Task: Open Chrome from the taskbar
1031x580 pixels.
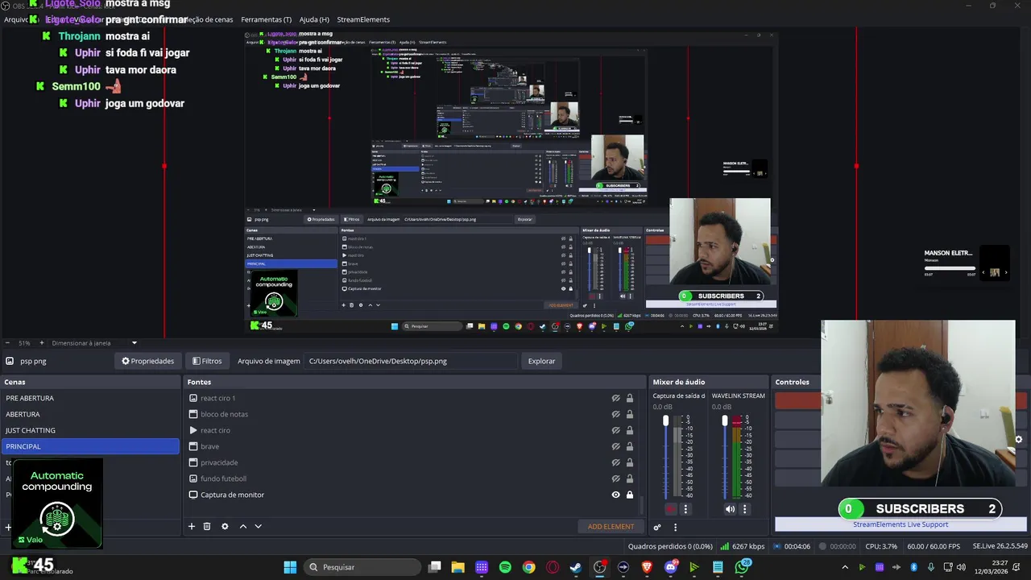Action: pos(528,567)
